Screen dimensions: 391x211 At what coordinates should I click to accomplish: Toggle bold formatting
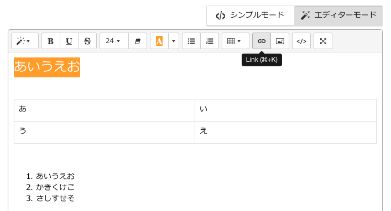51,41
